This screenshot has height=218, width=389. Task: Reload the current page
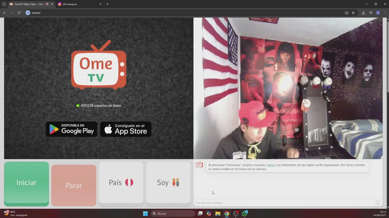tap(19, 13)
